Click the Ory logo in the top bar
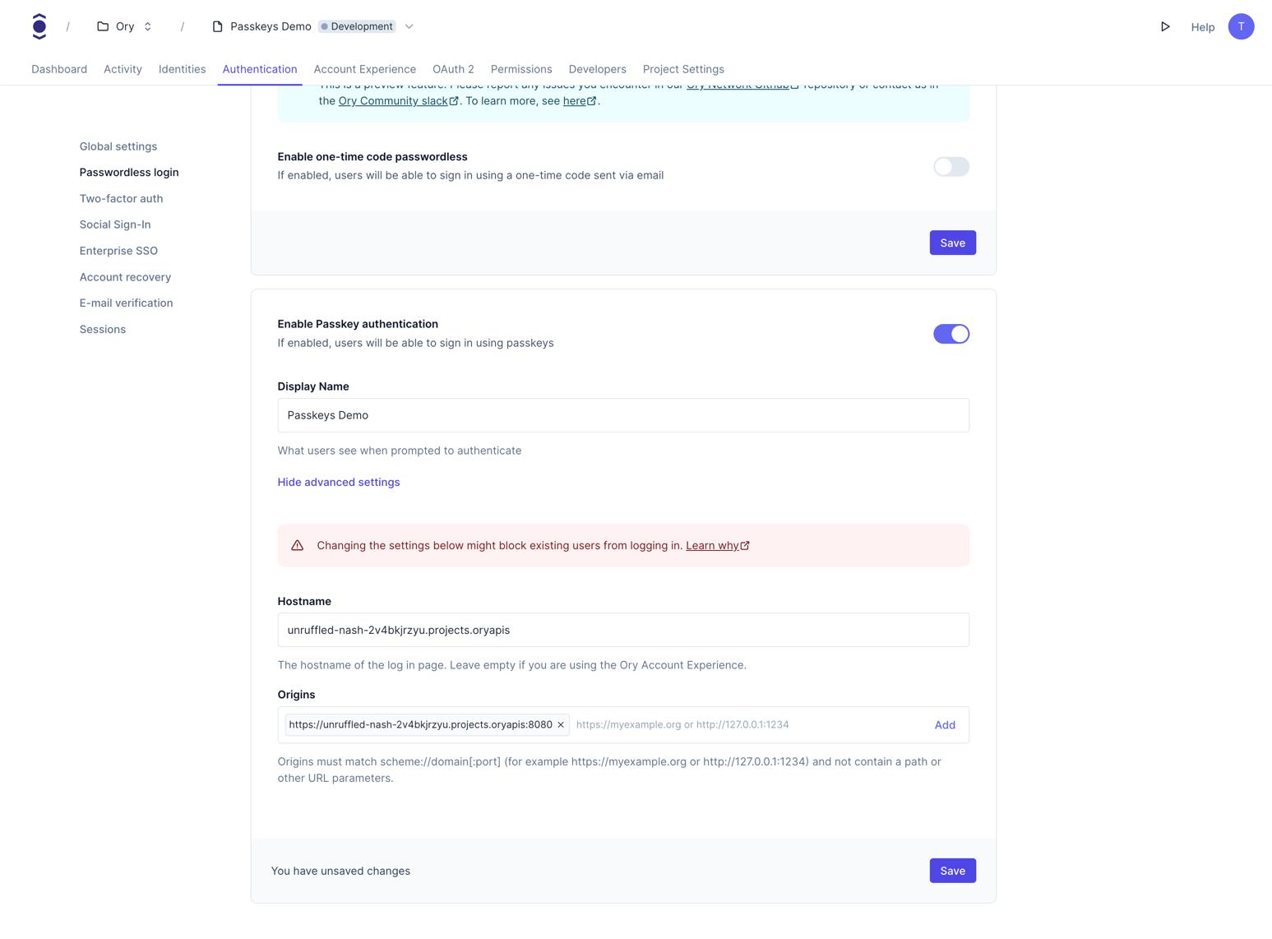1272x939 pixels. [x=39, y=25]
